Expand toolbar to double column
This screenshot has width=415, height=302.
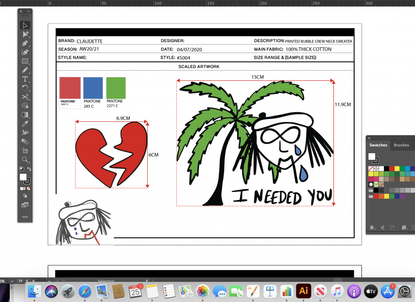28,11
